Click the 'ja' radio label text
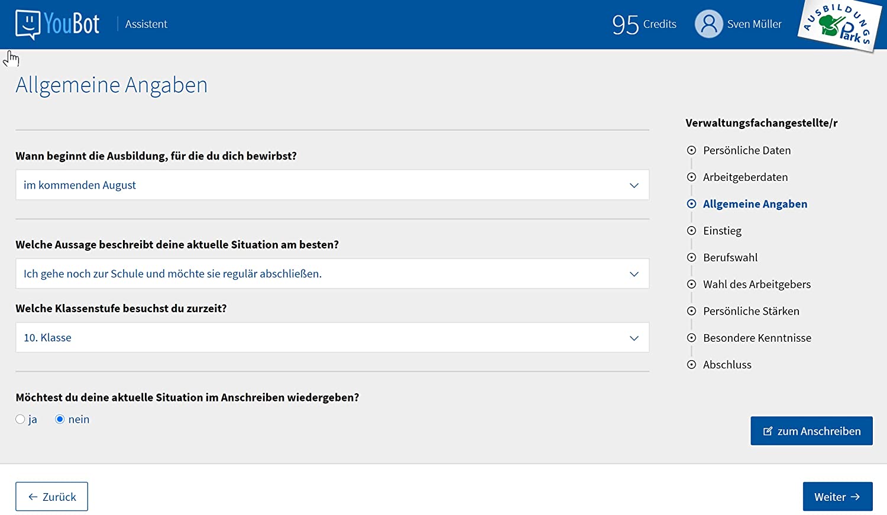Screen dimensions: 887x515 pos(33,419)
